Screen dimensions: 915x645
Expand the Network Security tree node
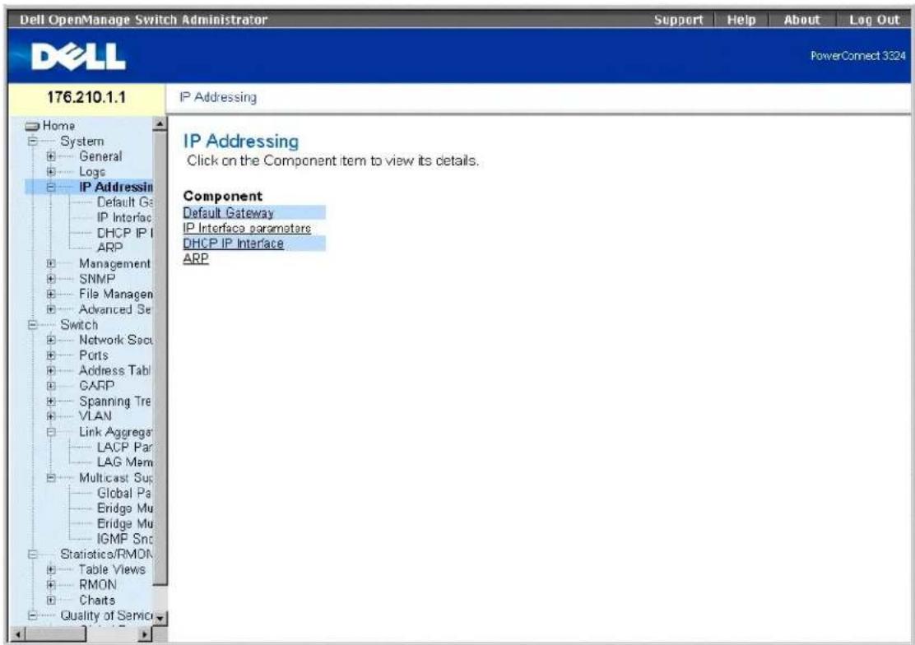(x=51, y=340)
